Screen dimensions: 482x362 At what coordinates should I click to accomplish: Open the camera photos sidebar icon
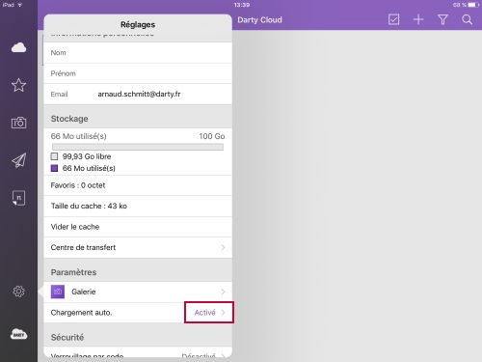point(18,123)
